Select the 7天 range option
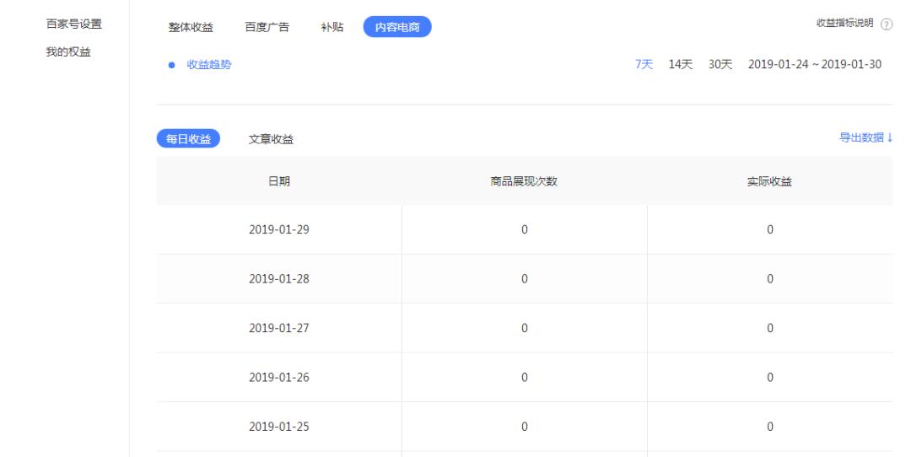The image size is (911, 457). [644, 64]
